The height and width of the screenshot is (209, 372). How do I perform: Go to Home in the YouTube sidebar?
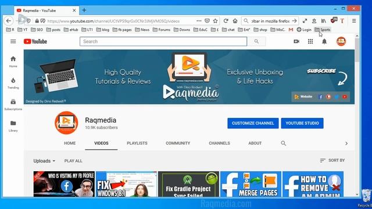[13, 62]
